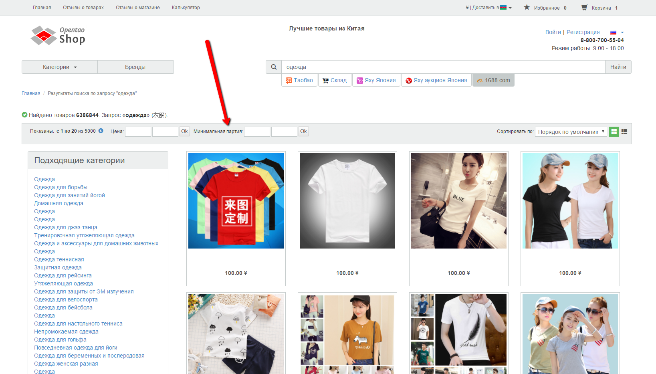Switch to list view layout icon

(x=624, y=131)
